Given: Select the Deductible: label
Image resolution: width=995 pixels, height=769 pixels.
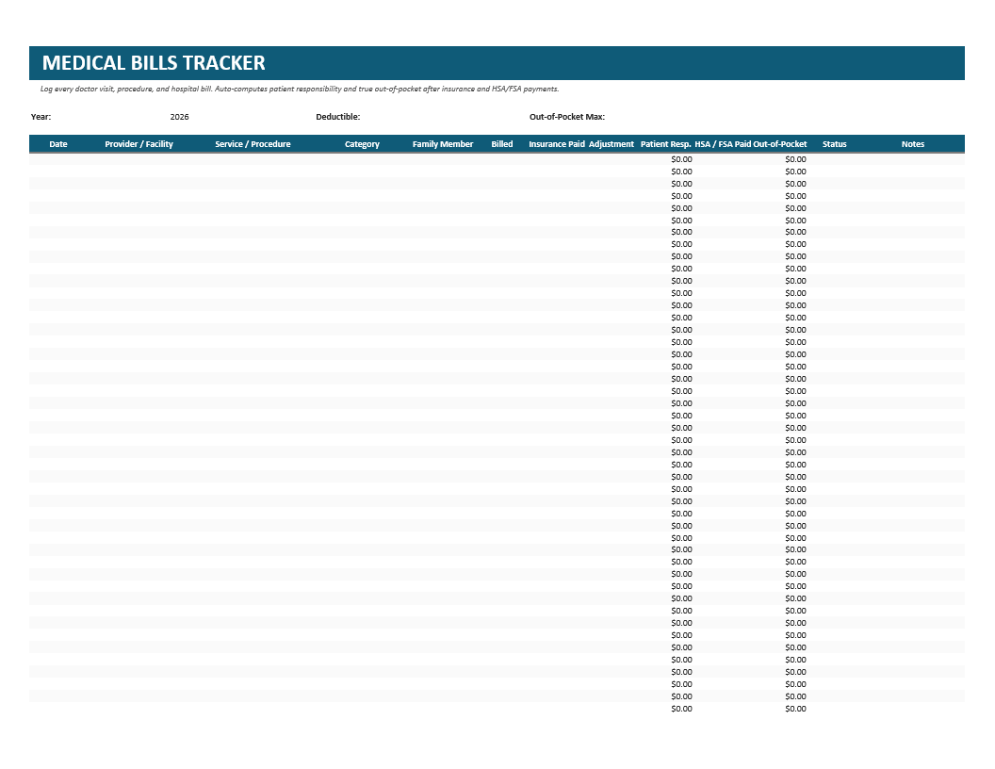Looking at the screenshot, I should pos(337,117).
